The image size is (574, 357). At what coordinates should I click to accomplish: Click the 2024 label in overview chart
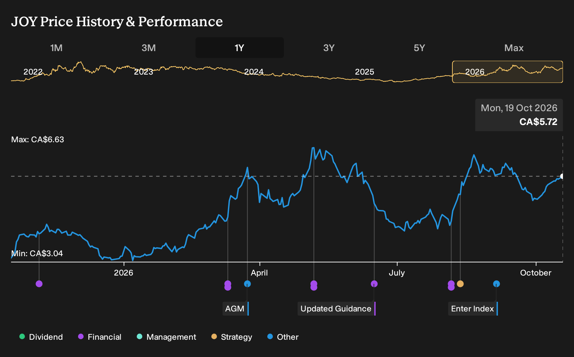pyautogui.click(x=254, y=72)
